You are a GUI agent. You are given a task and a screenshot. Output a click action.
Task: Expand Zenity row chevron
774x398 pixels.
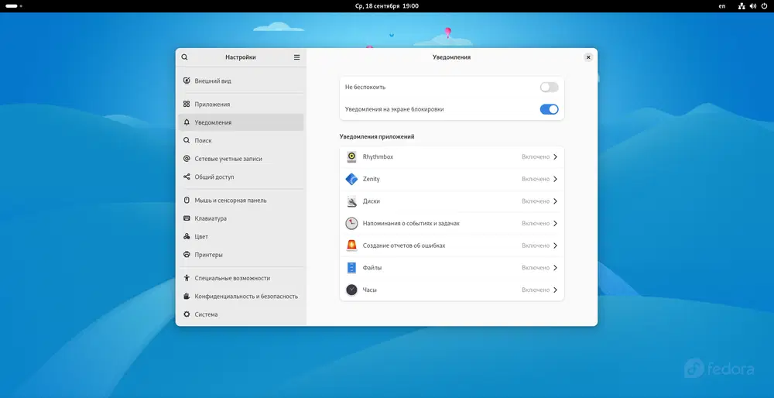coord(555,179)
